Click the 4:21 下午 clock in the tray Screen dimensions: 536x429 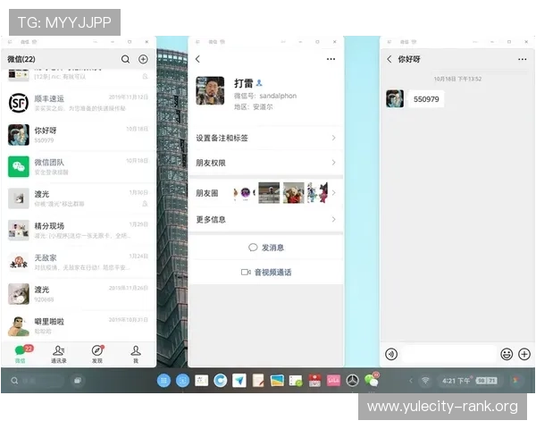[x=456, y=381]
